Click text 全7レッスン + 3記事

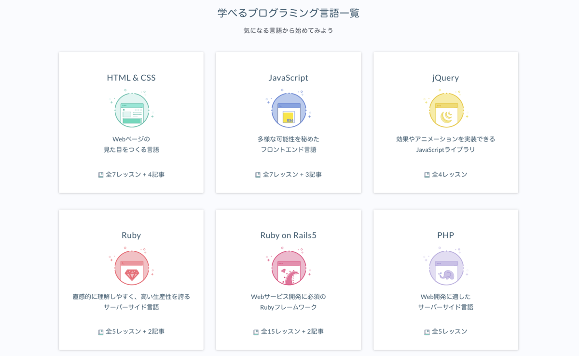tap(292, 175)
